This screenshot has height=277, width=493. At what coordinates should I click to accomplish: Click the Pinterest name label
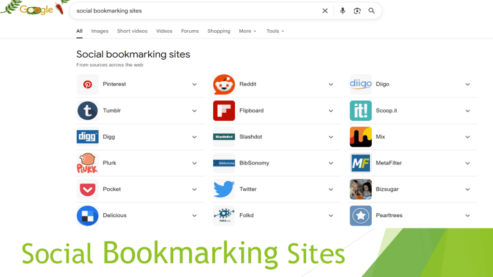[114, 84]
